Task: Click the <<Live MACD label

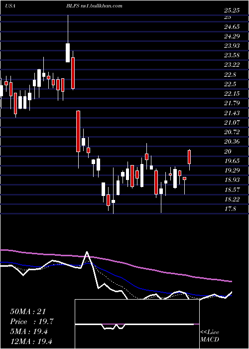Action: [x=210, y=336]
